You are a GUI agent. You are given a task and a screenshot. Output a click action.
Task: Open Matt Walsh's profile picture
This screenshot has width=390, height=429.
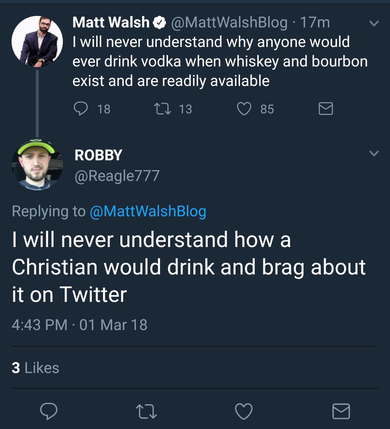click(x=37, y=42)
